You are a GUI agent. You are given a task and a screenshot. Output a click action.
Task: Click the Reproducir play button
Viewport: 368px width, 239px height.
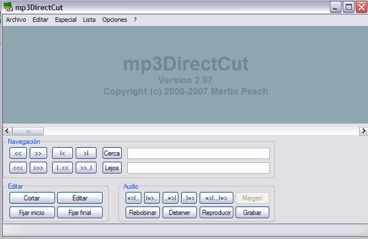pos(217,213)
